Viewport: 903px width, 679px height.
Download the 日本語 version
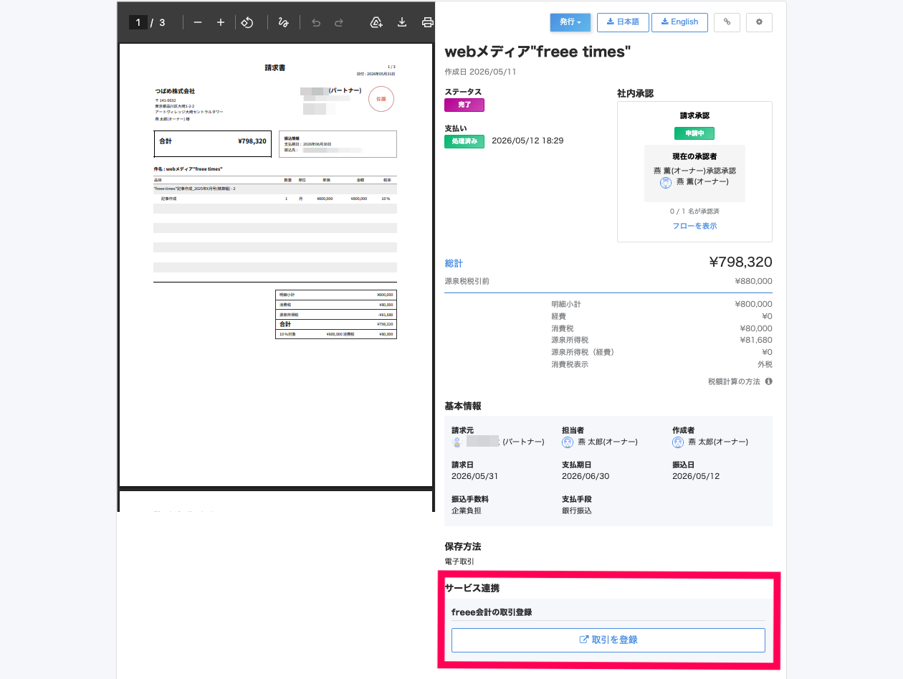[623, 22]
